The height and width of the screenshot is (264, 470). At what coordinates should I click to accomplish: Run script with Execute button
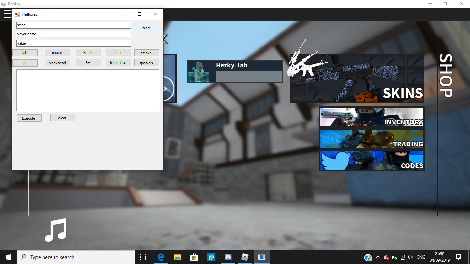point(29,118)
